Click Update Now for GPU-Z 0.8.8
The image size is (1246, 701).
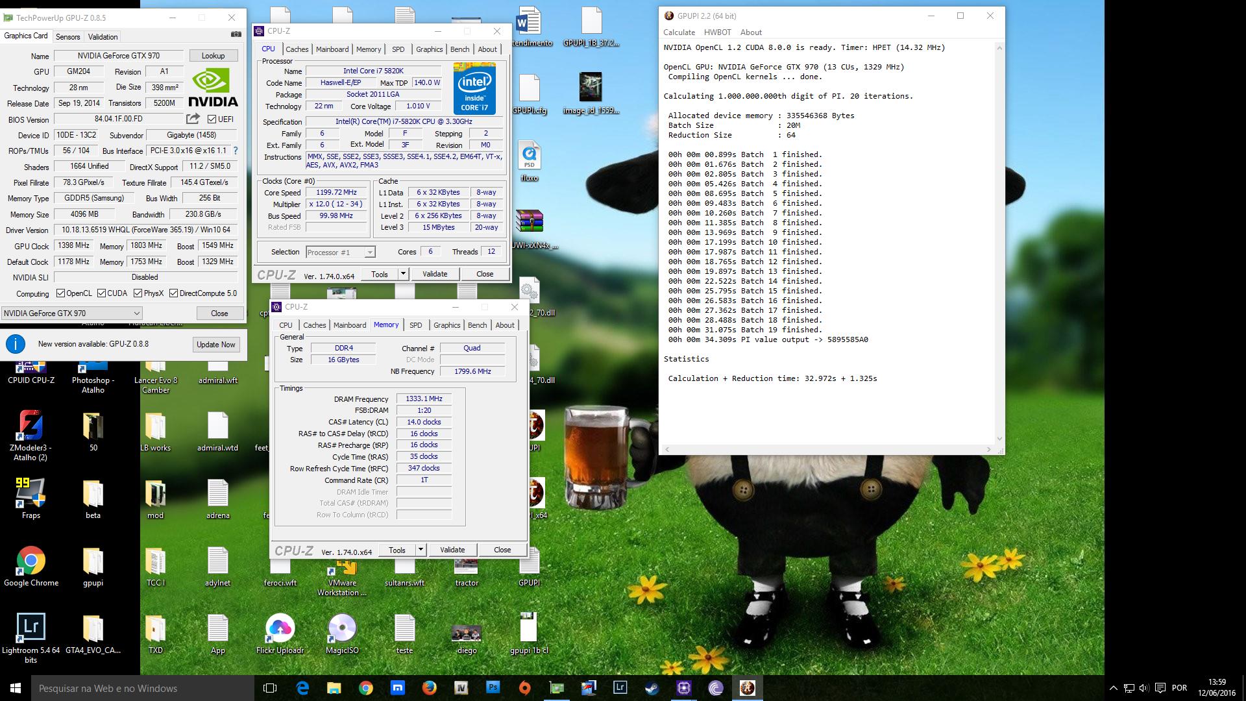(x=216, y=345)
